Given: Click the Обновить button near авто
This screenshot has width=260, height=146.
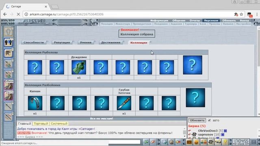Looking at the screenshot, I should pyautogui.click(x=197, y=120).
